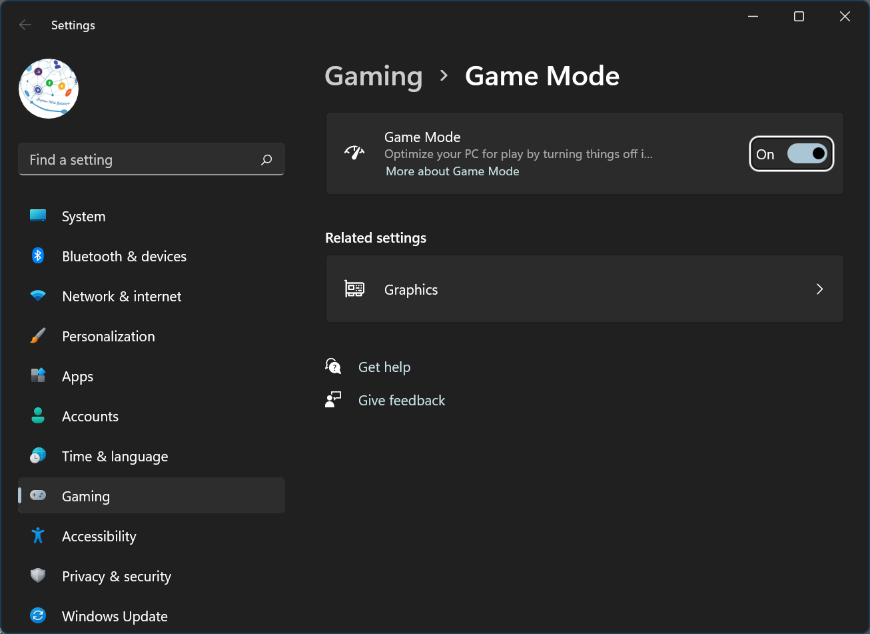Click the Windows Update sync icon
Image resolution: width=870 pixels, height=634 pixels.
(x=38, y=615)
